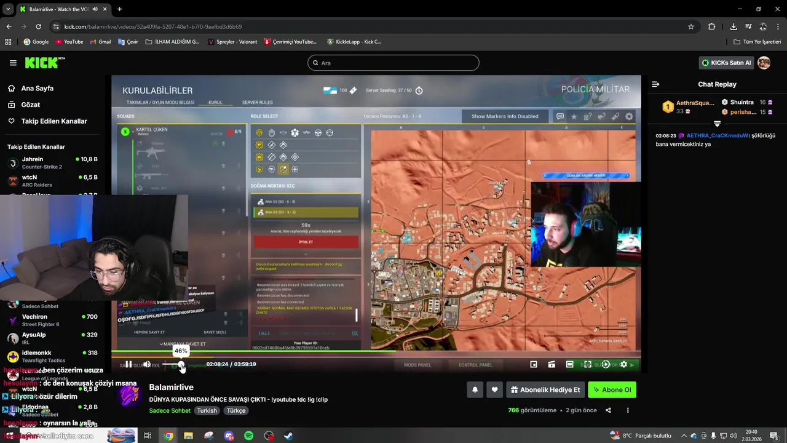Toggle follow heart for Balamirlive
Viewport: 787px width, 443px height.
tap(494, 389)
